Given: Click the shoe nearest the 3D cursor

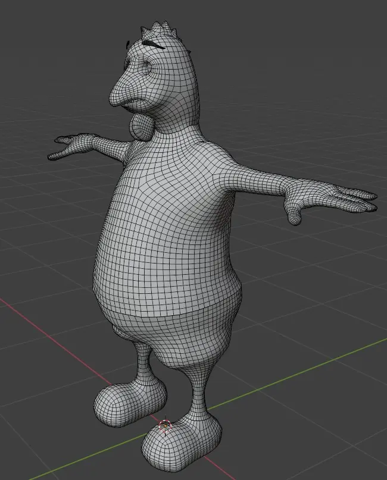Looking at the screenshot, I should (x=182, y=443).
